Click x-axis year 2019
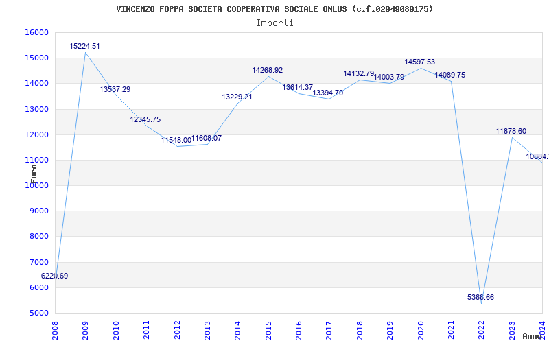The image size is (549, 343). click(390, 330)
